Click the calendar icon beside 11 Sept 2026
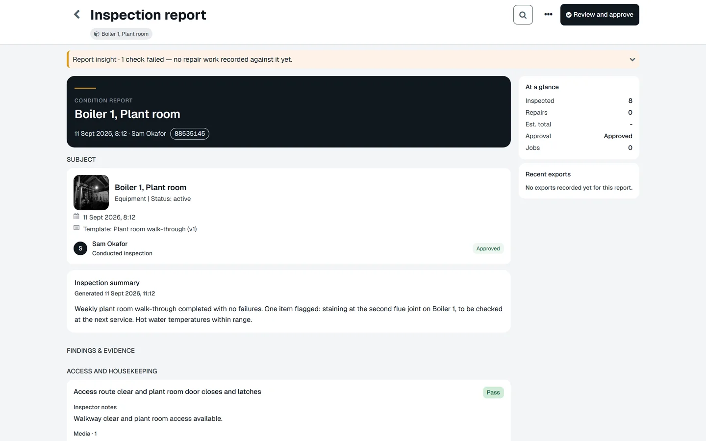This screenshot has height=441, width=706. coord(76,217)
